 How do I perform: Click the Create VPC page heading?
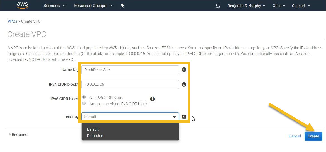[27, 34]
